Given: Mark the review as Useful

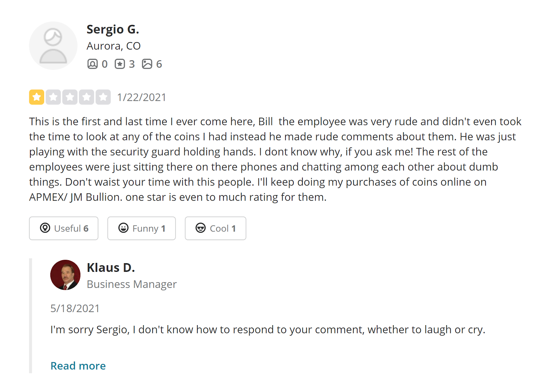Looking at the screenshot, I should (x=64, y=228).
